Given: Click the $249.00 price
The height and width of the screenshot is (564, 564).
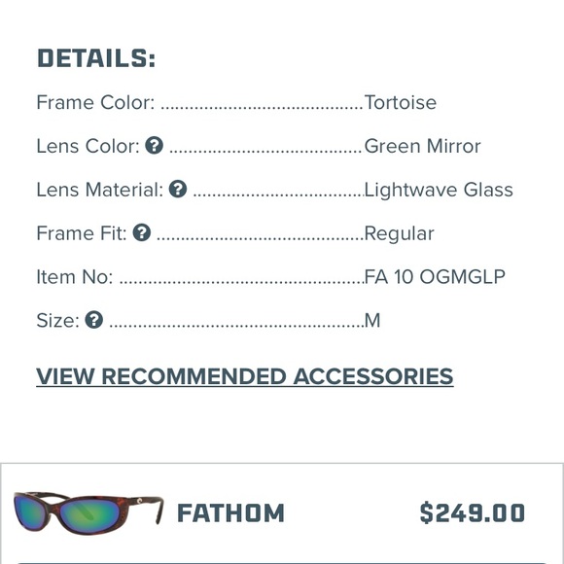Looking at the screenshot, I should coord(472,512).
